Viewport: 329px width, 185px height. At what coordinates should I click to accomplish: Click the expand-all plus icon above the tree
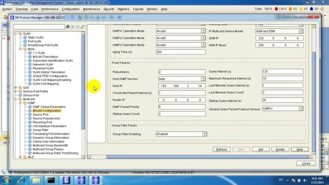[x=73, y=27]
